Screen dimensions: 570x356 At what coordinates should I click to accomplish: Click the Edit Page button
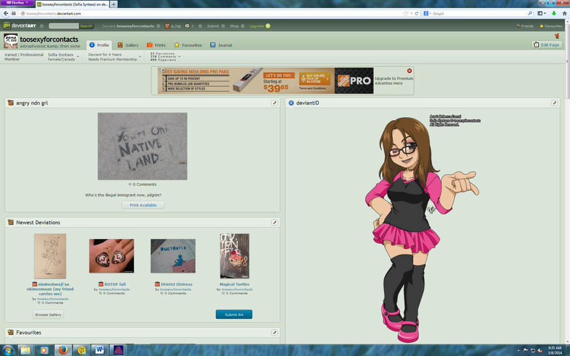547,44
